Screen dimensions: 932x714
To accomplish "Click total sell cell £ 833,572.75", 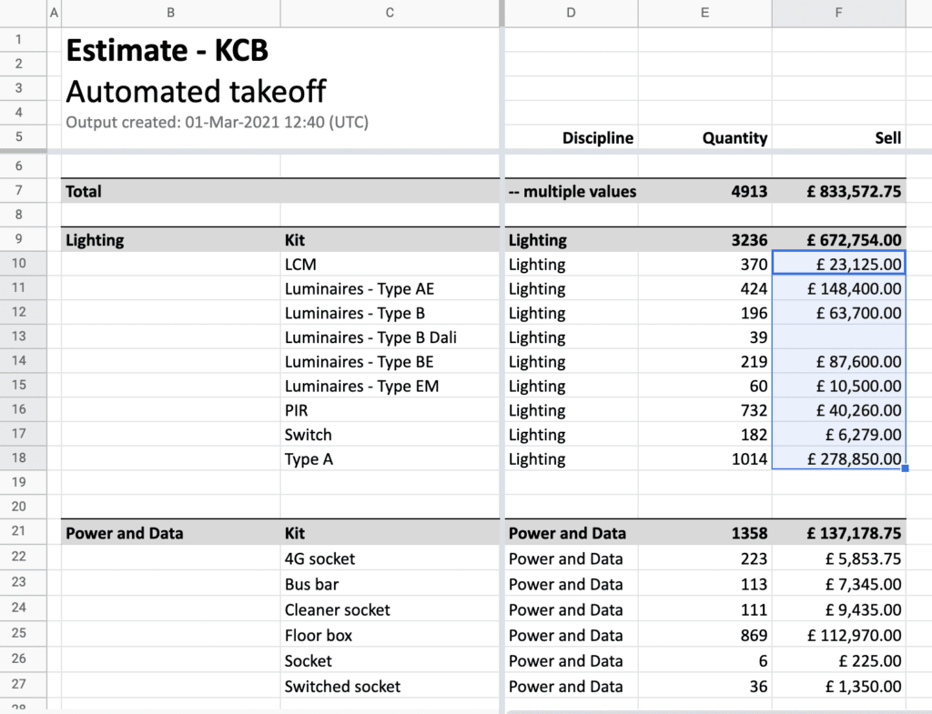I will (838, 191).
